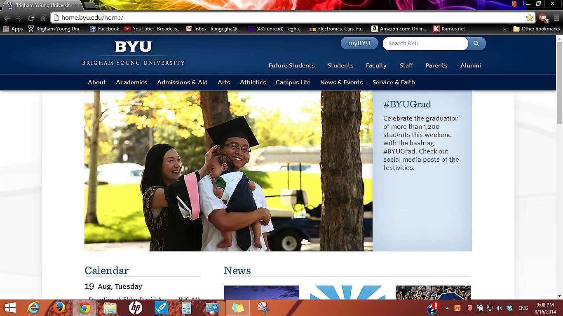Open the Future Students link
The image size is (563, 316).
[x=291, y=65]
